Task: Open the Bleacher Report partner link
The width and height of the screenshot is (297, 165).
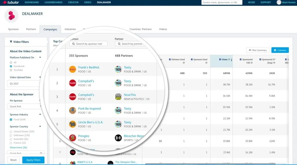Action: [x=134, y=136]
